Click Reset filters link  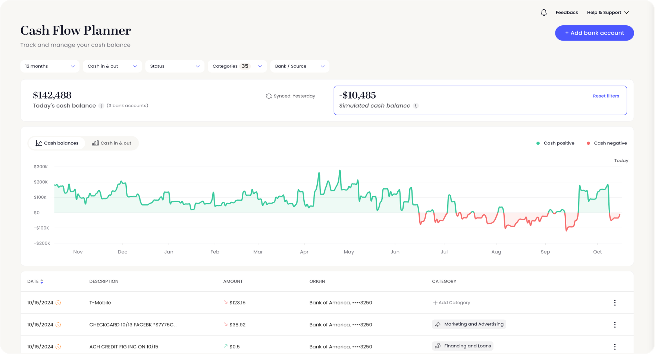tap(606, 96)
